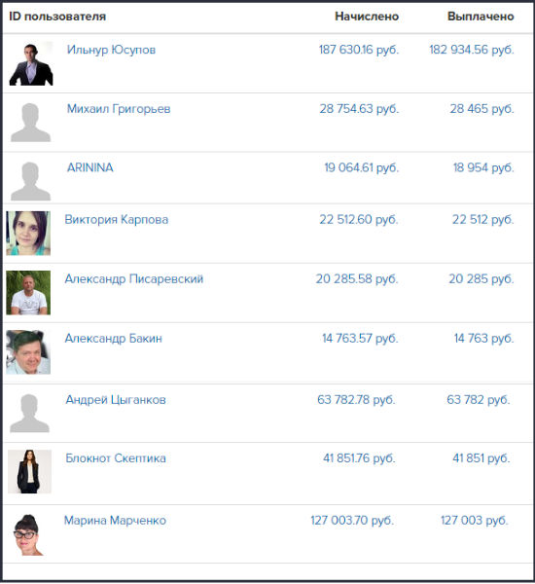
Task: Open Виктория Карпова avatar picture
Action: coord(28,234)
